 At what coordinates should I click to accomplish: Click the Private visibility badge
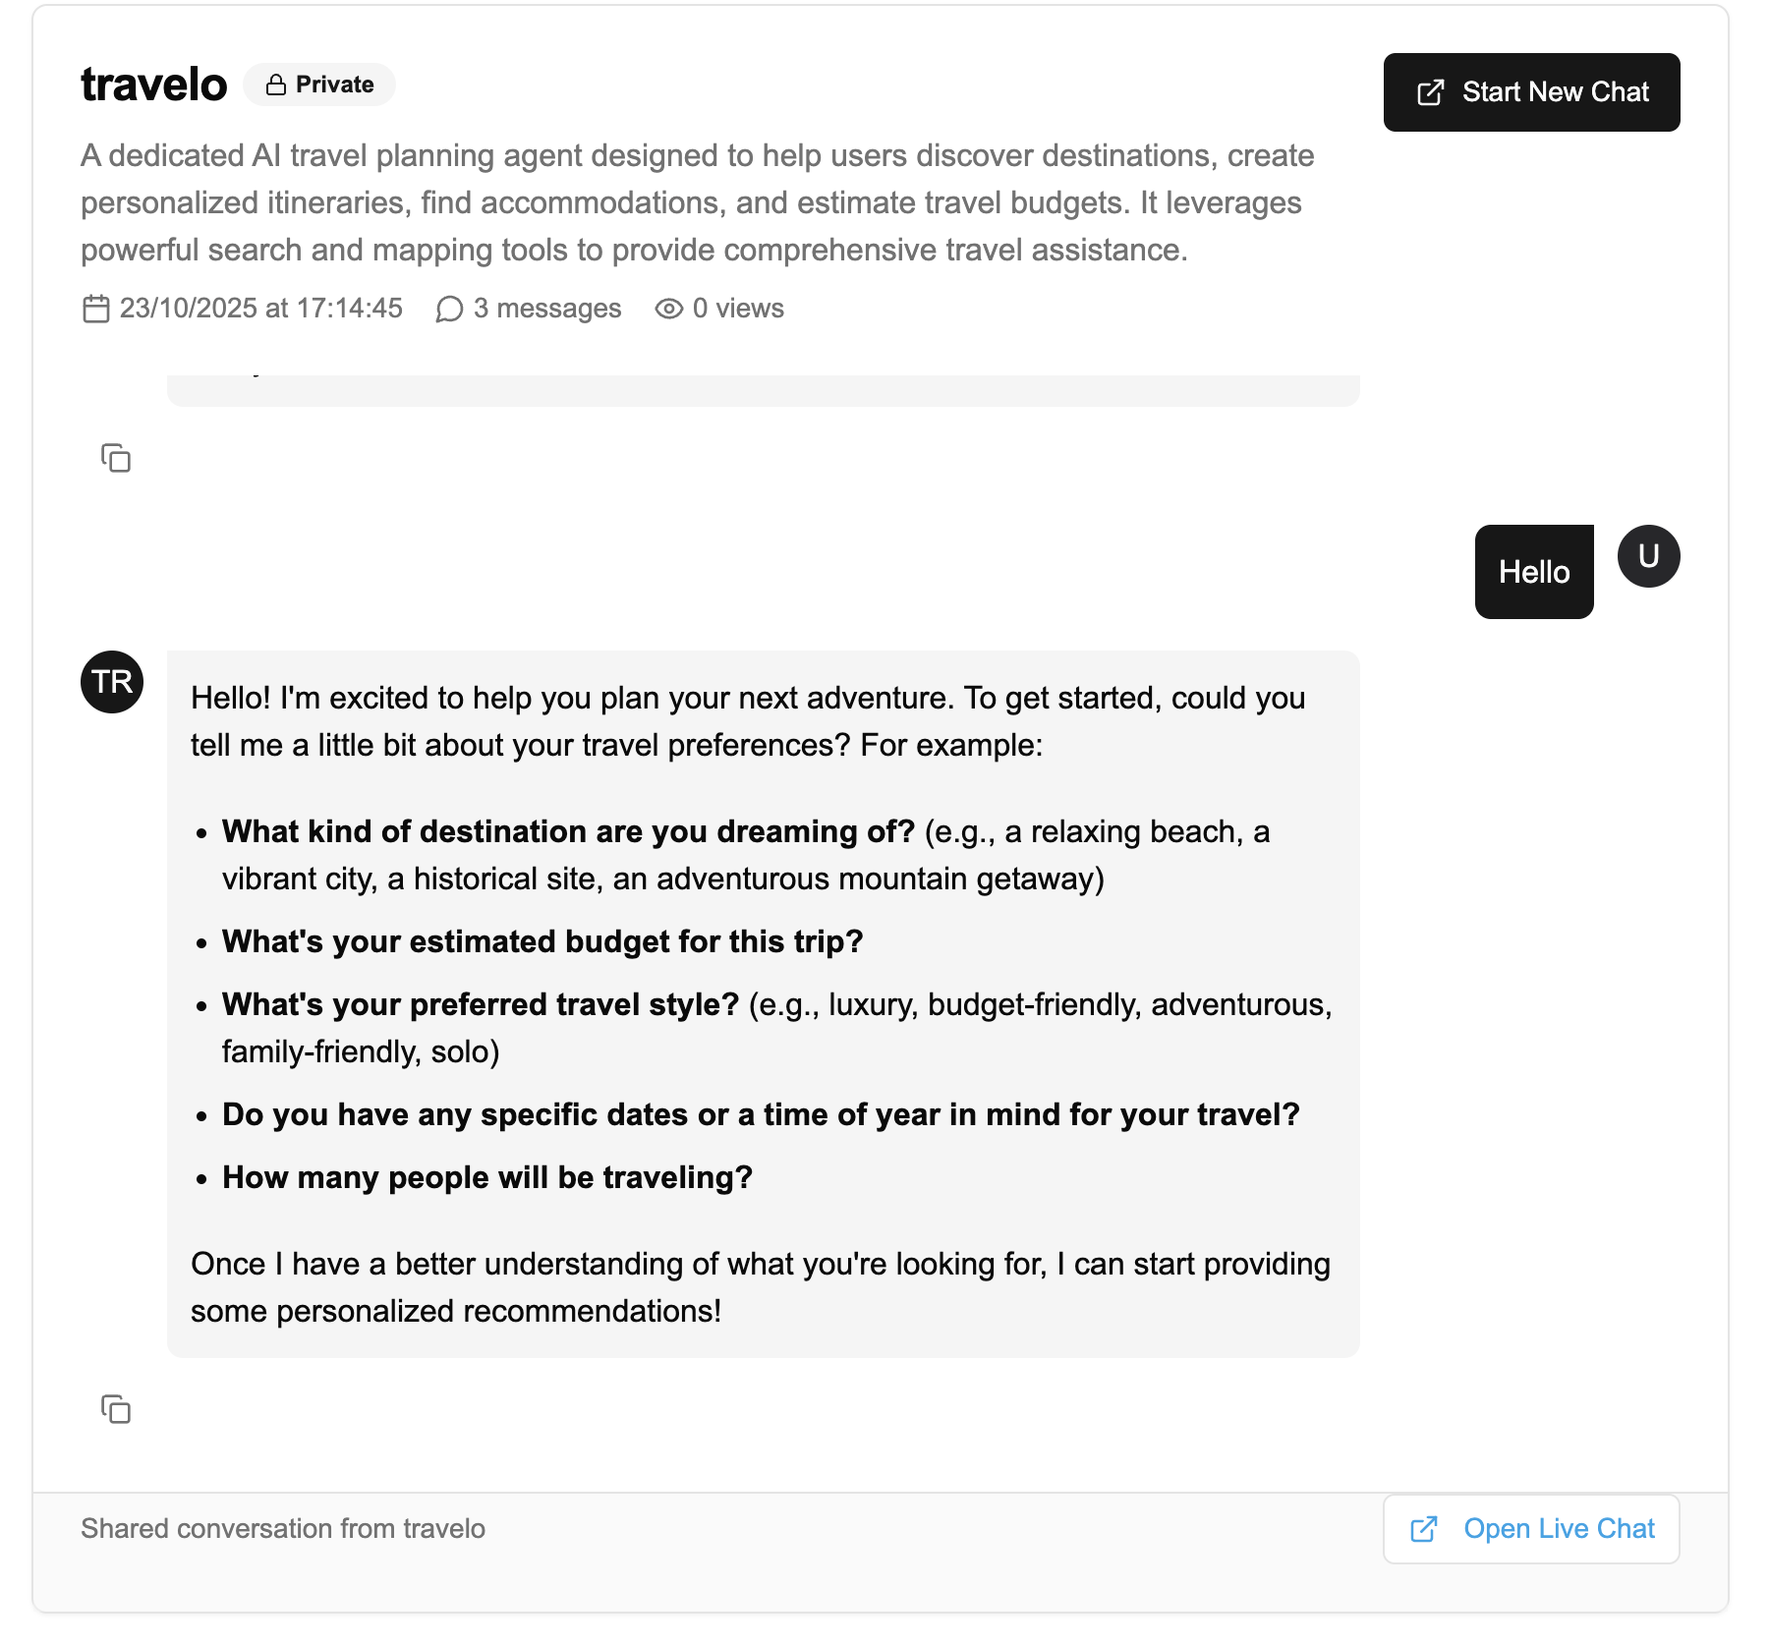coord(320,85)
